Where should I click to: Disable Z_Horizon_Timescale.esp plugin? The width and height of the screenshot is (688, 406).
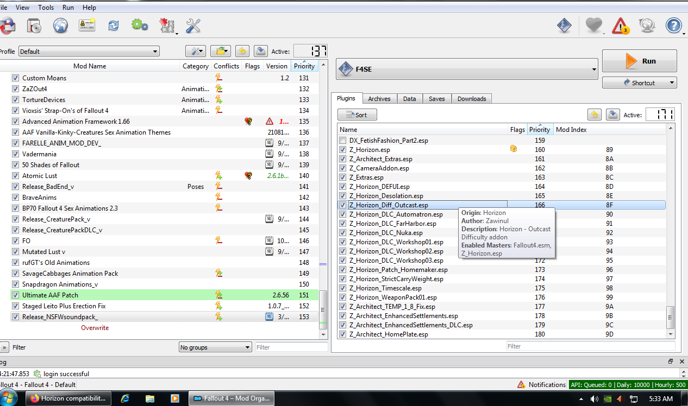pyautogui.click(x=342, y=288)
